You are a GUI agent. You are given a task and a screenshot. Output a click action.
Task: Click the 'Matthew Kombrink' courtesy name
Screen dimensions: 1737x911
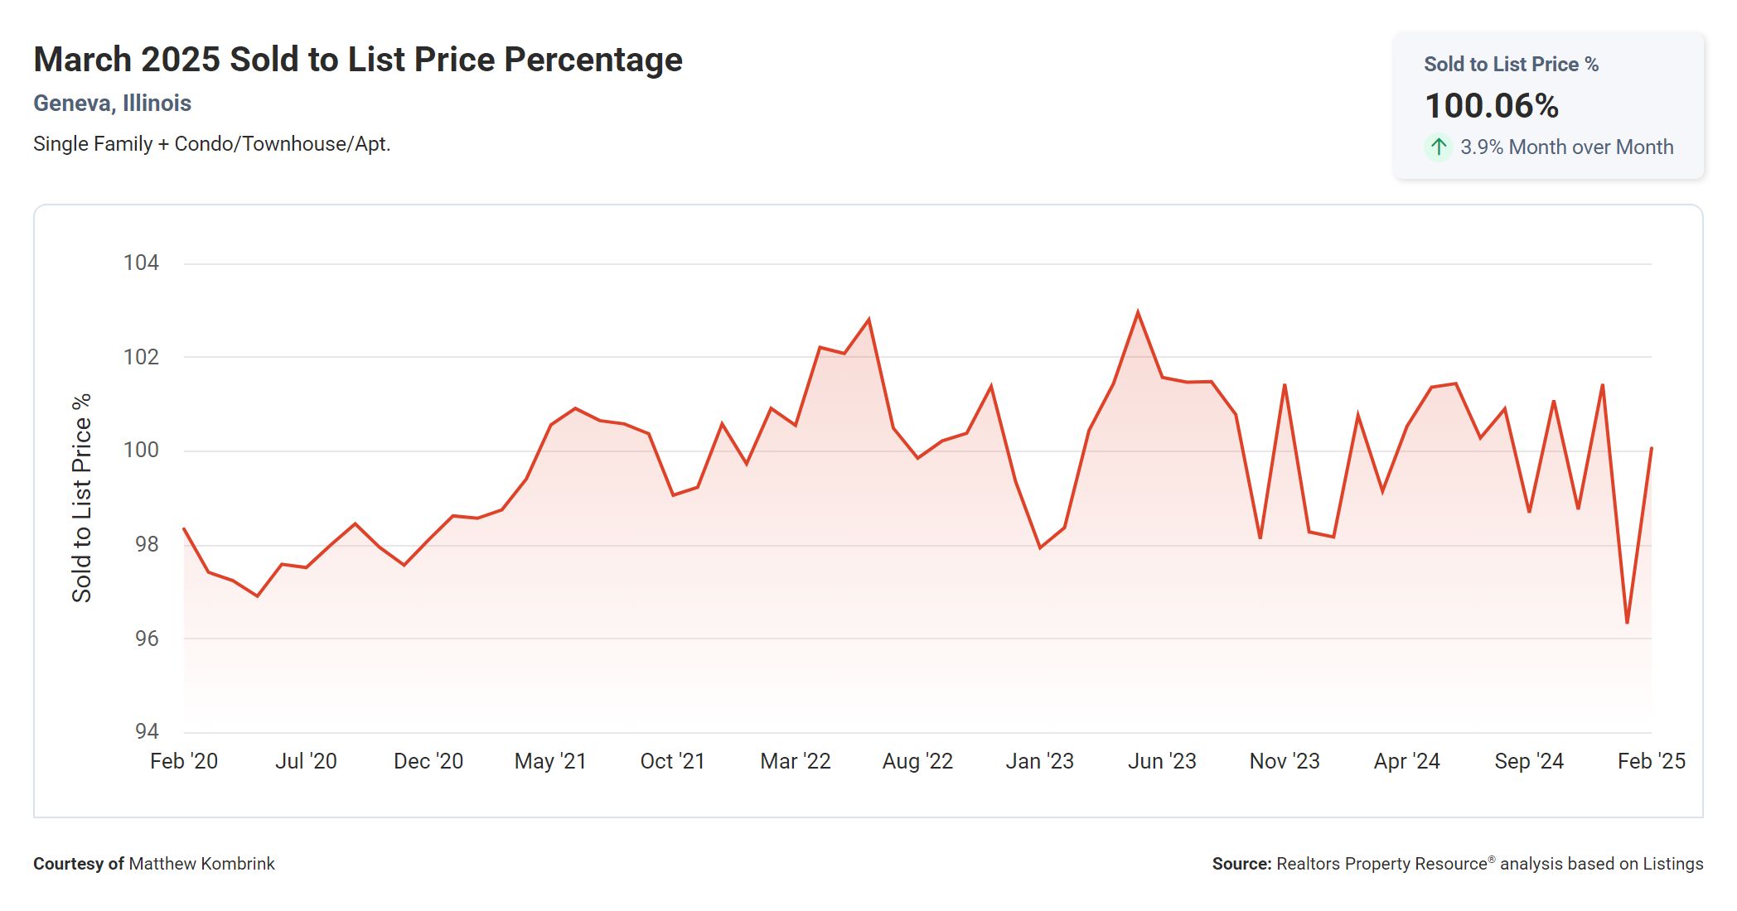[201, 864]
